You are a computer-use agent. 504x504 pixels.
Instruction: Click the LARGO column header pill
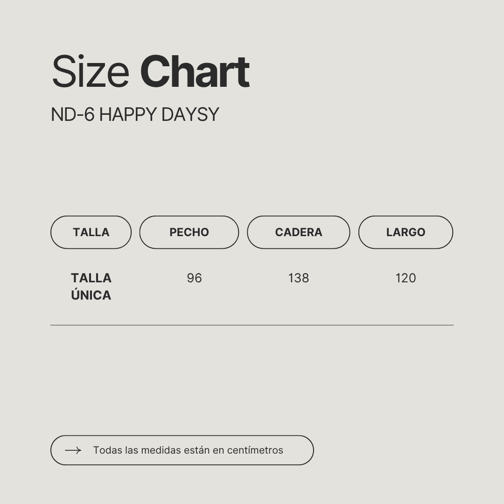point(406,232)
